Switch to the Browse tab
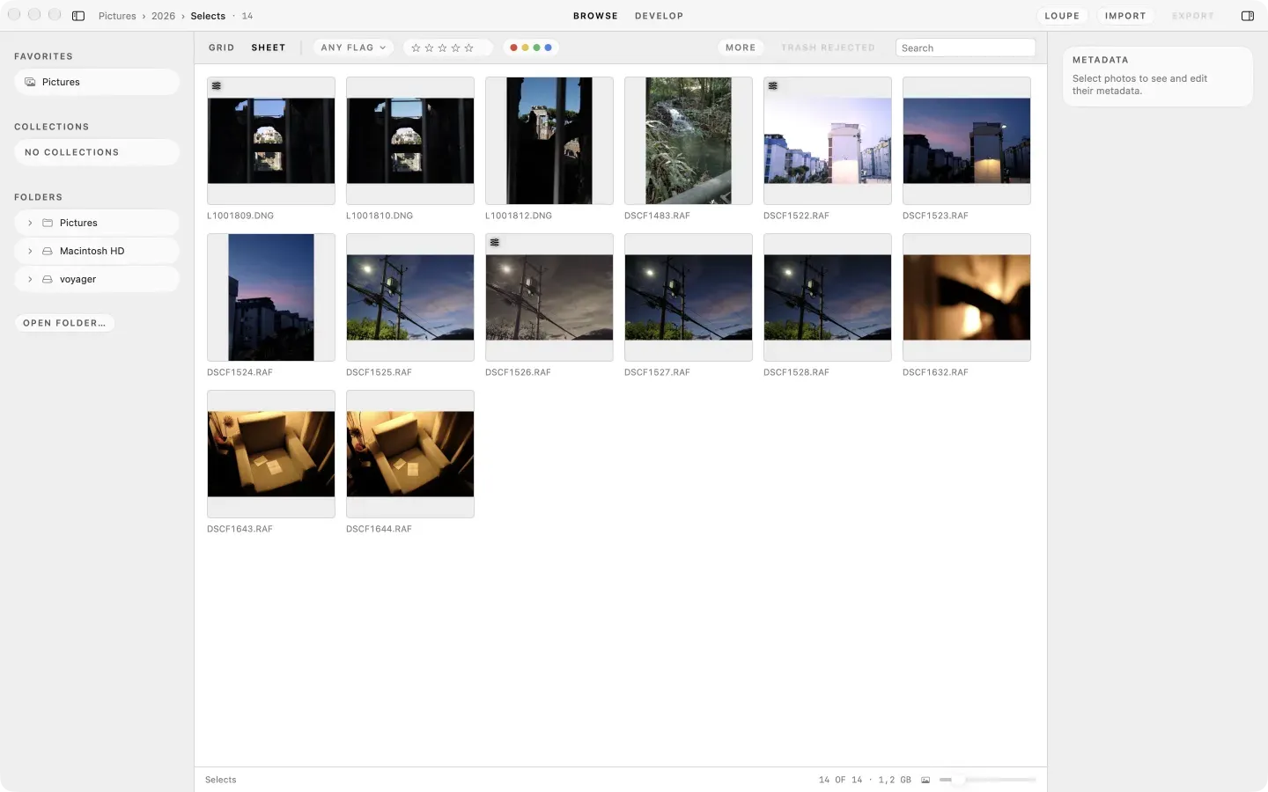The height and width of the screenshot is (792, 1268). [x=595, y=16]
